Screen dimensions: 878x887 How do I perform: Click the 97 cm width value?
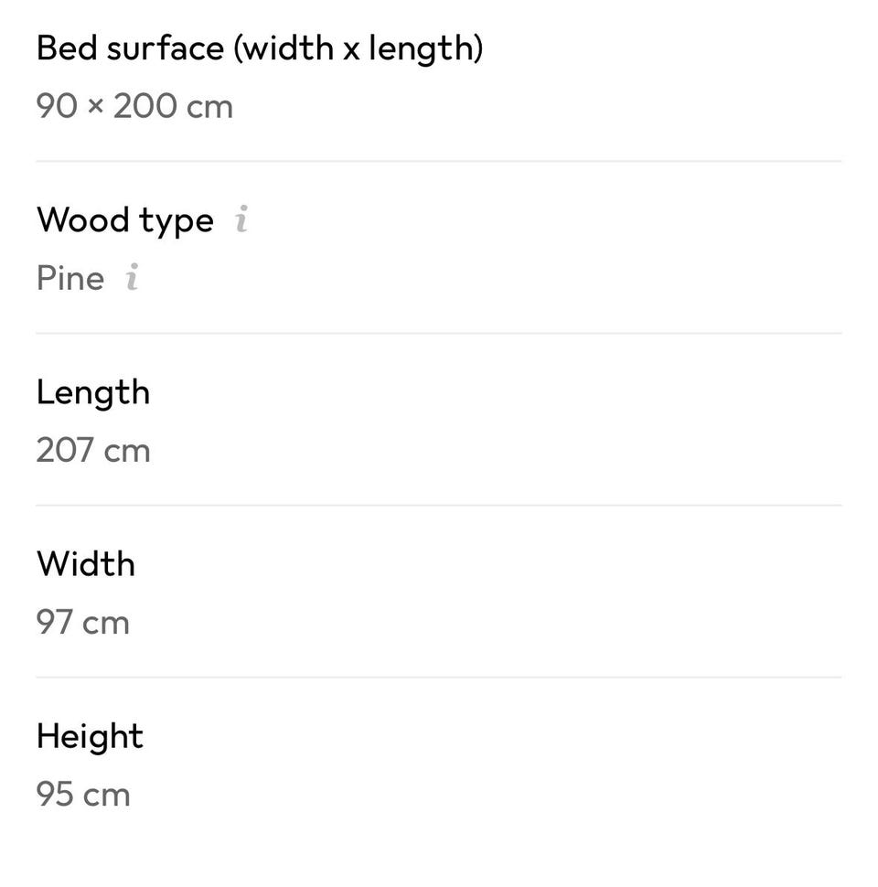coord(83,622)
